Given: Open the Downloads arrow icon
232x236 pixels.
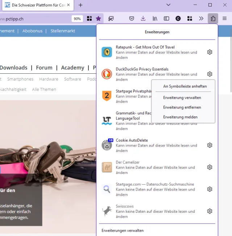Looking at the screenshot, I should click(143, 19).
